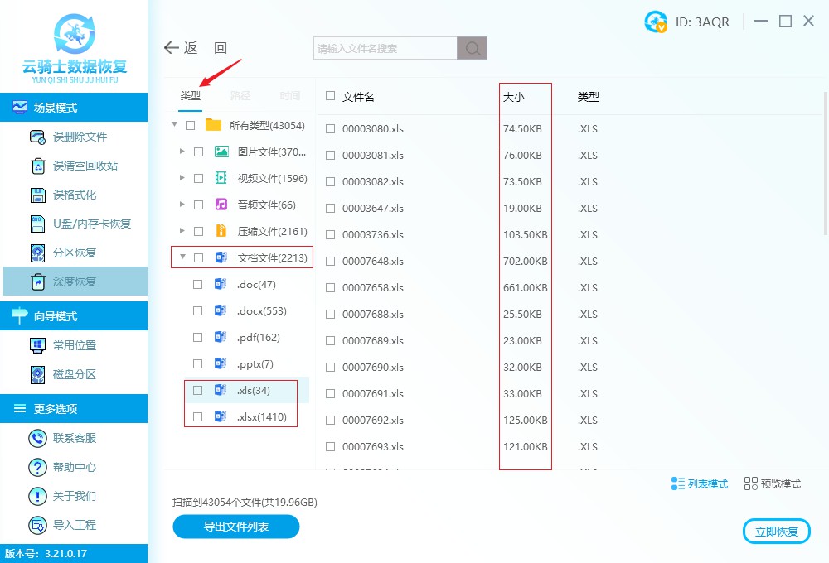Click the 所有类型 folder icon
The height and width of the screenshot is (563, 829).
click(x=213, y=125)
